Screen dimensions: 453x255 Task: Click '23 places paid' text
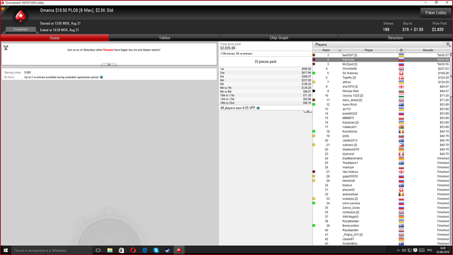click(265, 61)
